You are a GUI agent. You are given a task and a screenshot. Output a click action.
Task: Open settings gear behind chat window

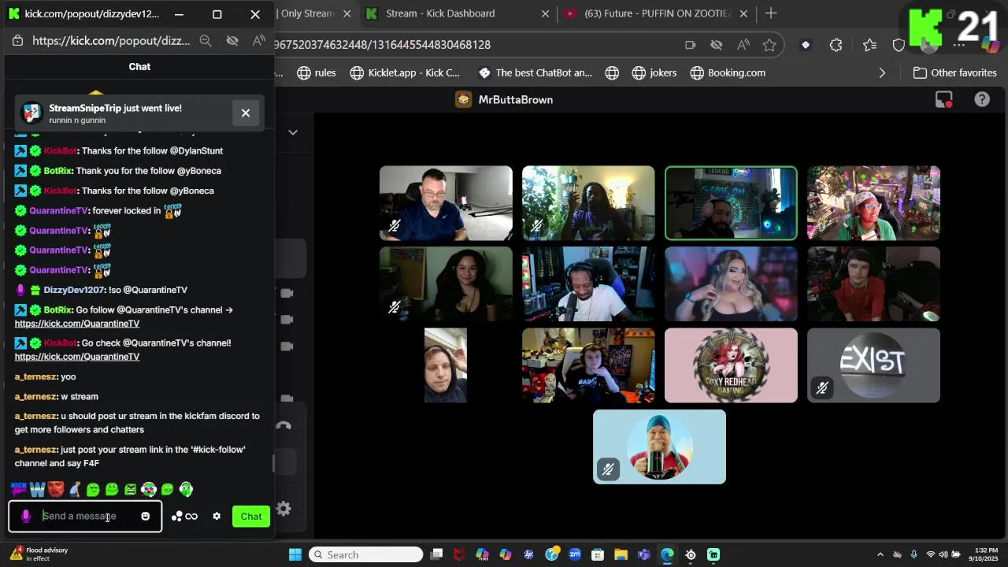click(x=284, y=509)
